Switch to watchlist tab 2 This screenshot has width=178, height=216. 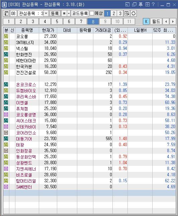pos(21,21)
